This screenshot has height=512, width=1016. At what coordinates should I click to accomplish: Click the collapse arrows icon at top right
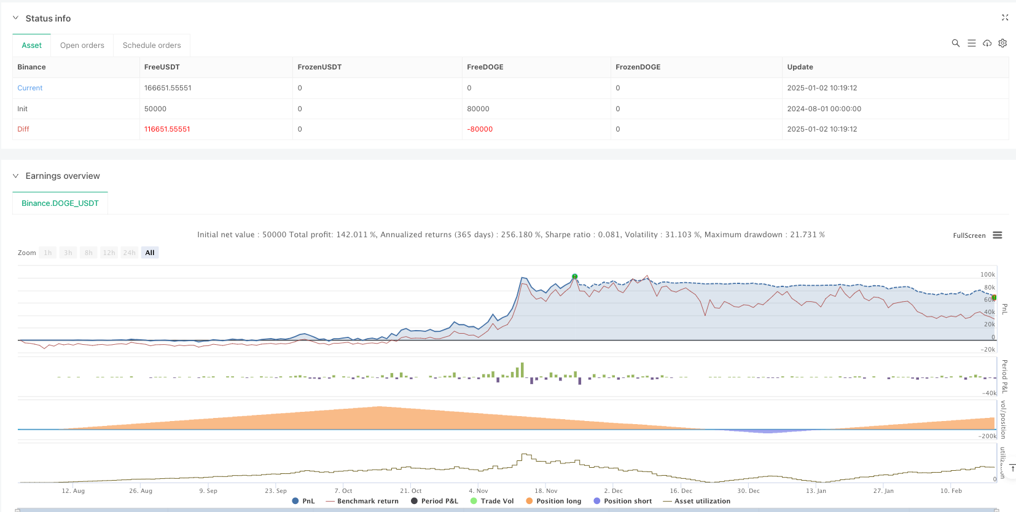coord(1005,18)
